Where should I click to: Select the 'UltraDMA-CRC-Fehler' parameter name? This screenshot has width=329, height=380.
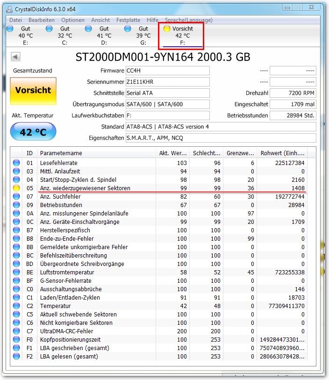coord(67,331)
